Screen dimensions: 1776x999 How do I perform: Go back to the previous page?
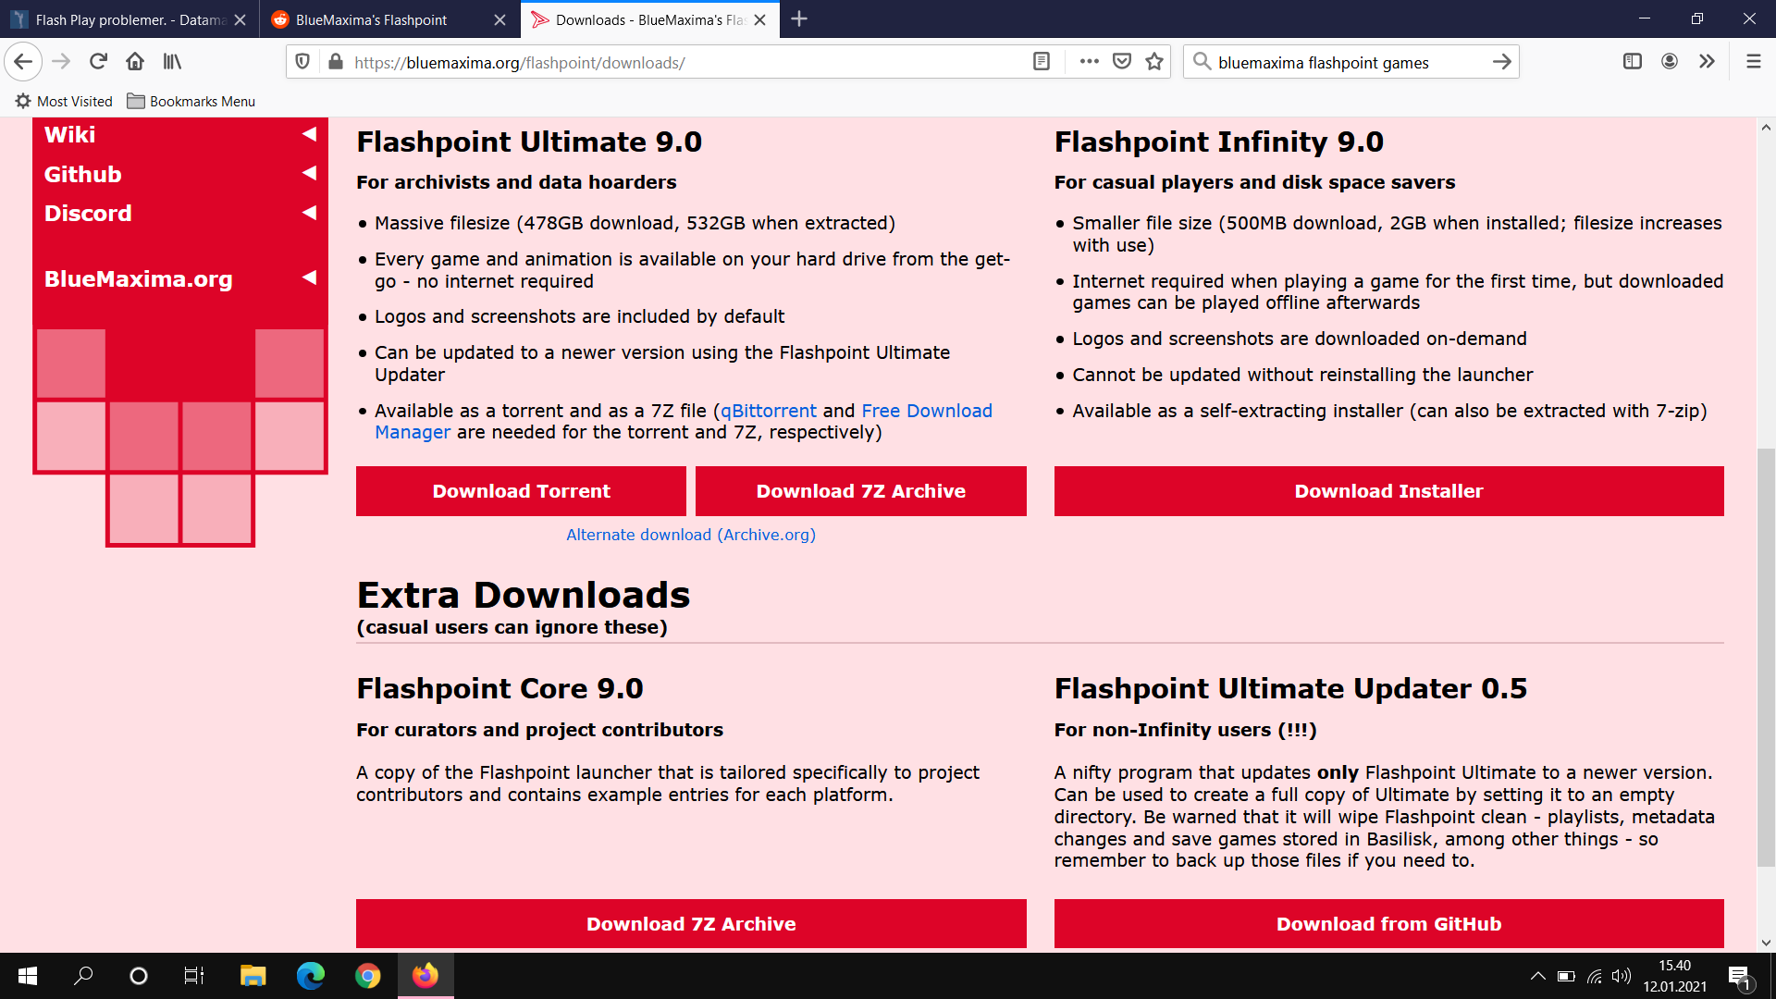(x=24, y=62)
